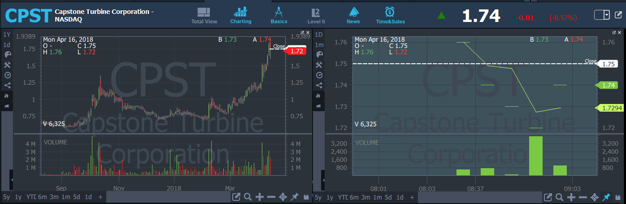Save the right chart

coord(617,197)
